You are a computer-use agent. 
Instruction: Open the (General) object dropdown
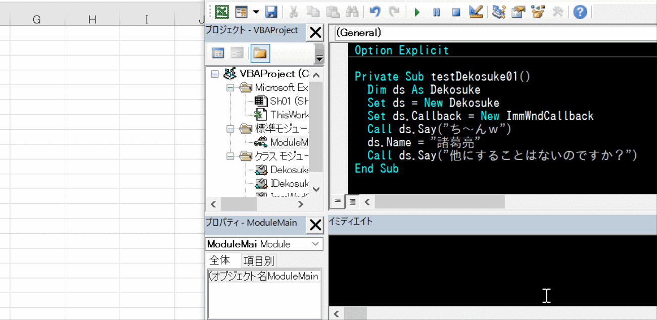495,33
